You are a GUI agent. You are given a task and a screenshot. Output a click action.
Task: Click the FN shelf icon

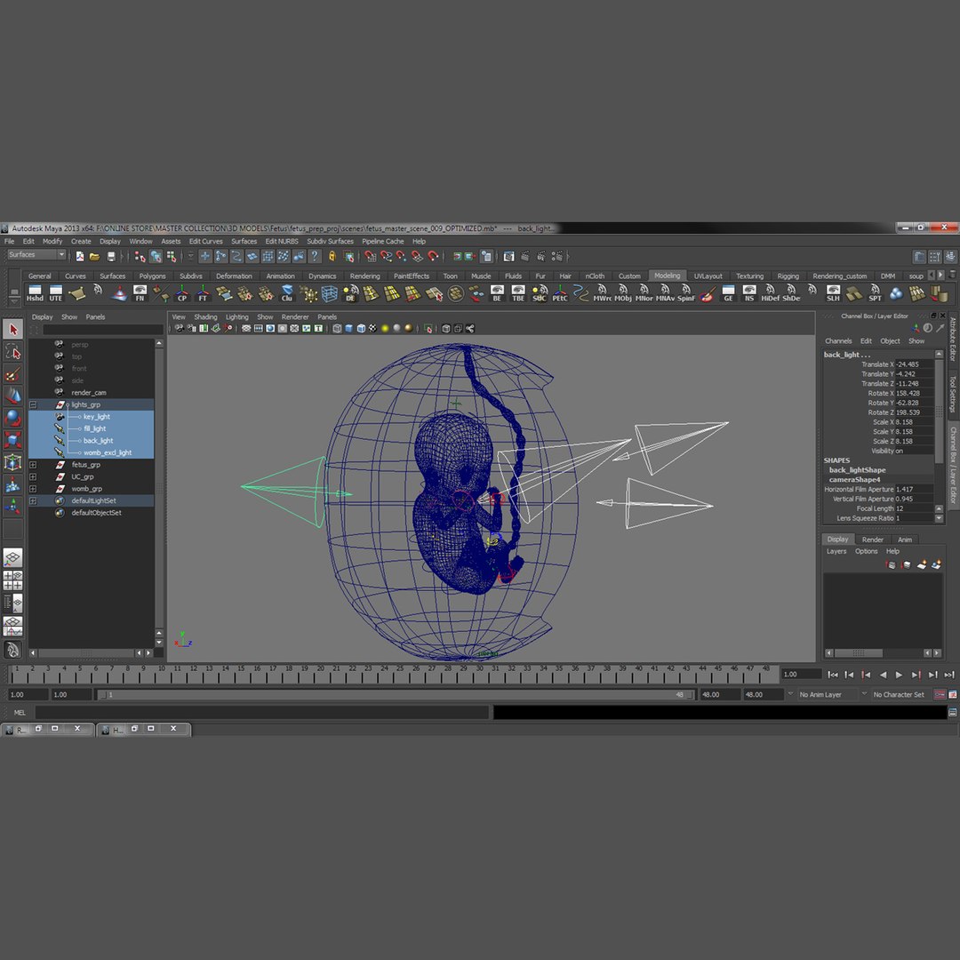(x=140, y=293)
